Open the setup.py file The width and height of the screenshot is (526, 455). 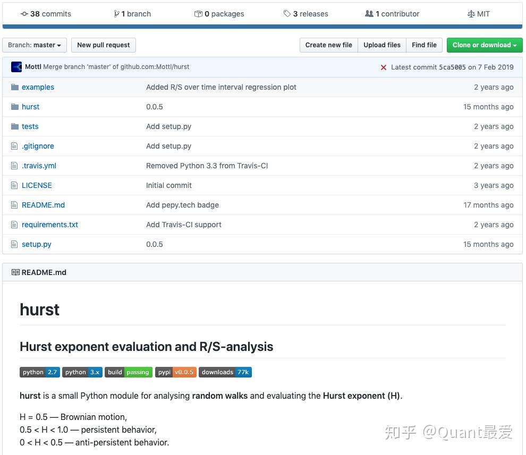click(37, 244)
